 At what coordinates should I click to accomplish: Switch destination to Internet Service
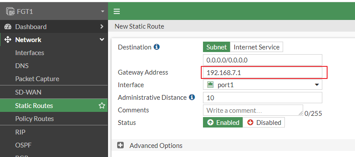257,47
